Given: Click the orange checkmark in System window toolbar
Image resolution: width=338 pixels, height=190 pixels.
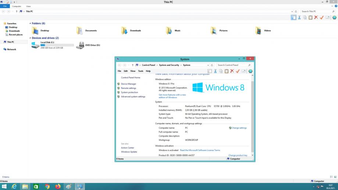Looking at the screenshot, I should click(238, 71).
